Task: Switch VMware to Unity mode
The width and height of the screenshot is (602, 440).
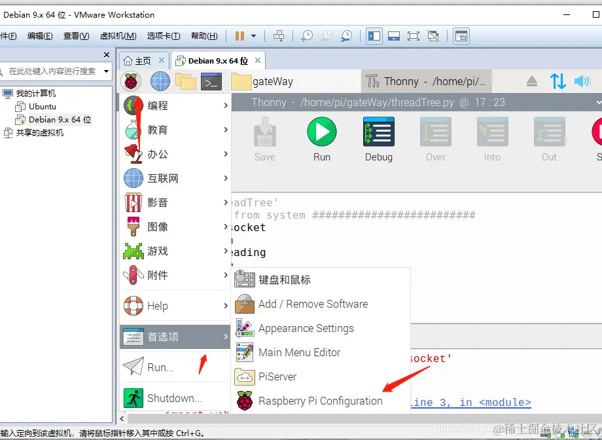Action: [x=433, y=36]
